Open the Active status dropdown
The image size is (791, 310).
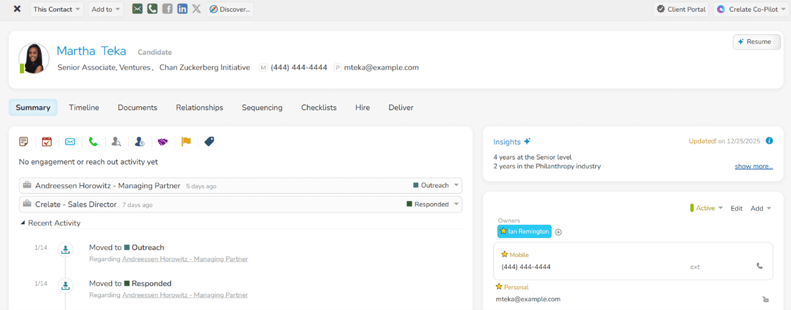pyautogui.click(x=706, y=208)
